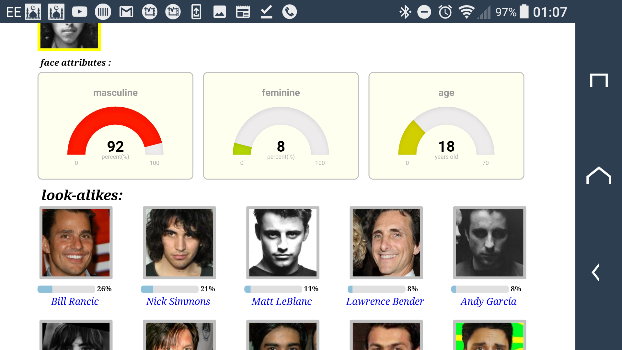Click the age 18 years gauge
Image resolution: width=622 pixels, height=350 pixels.
coord(446,126)
